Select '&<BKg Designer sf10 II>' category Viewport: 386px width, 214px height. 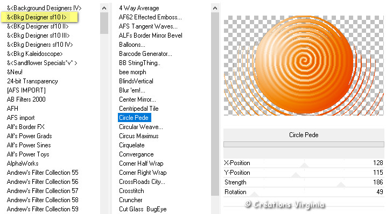click(x=38, y=26)
